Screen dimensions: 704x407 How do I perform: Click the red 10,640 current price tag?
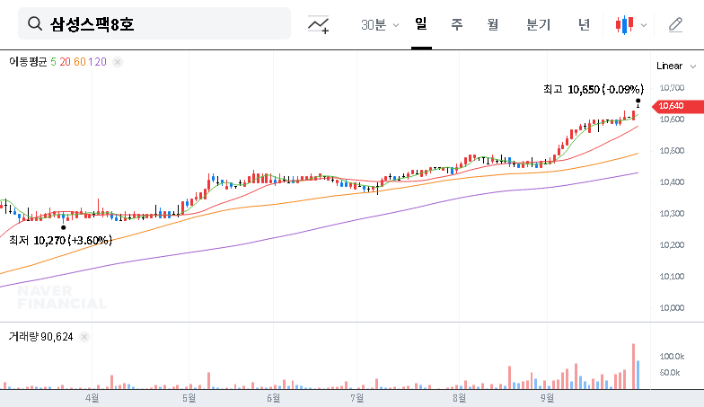677,106
